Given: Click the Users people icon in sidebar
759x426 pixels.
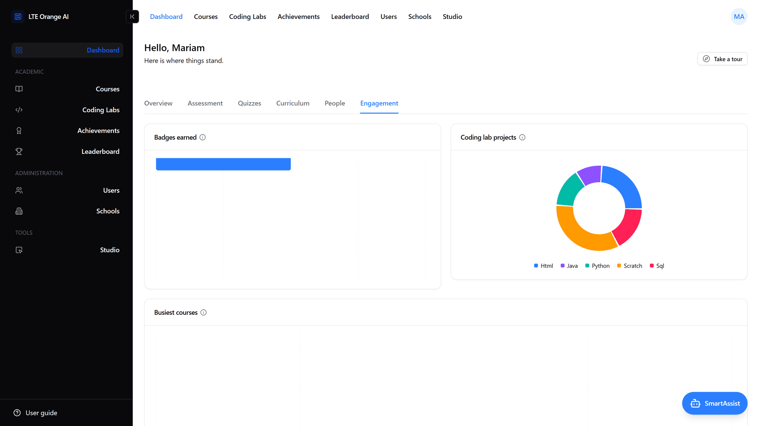Looking at the screenshot, I should 19,190.
